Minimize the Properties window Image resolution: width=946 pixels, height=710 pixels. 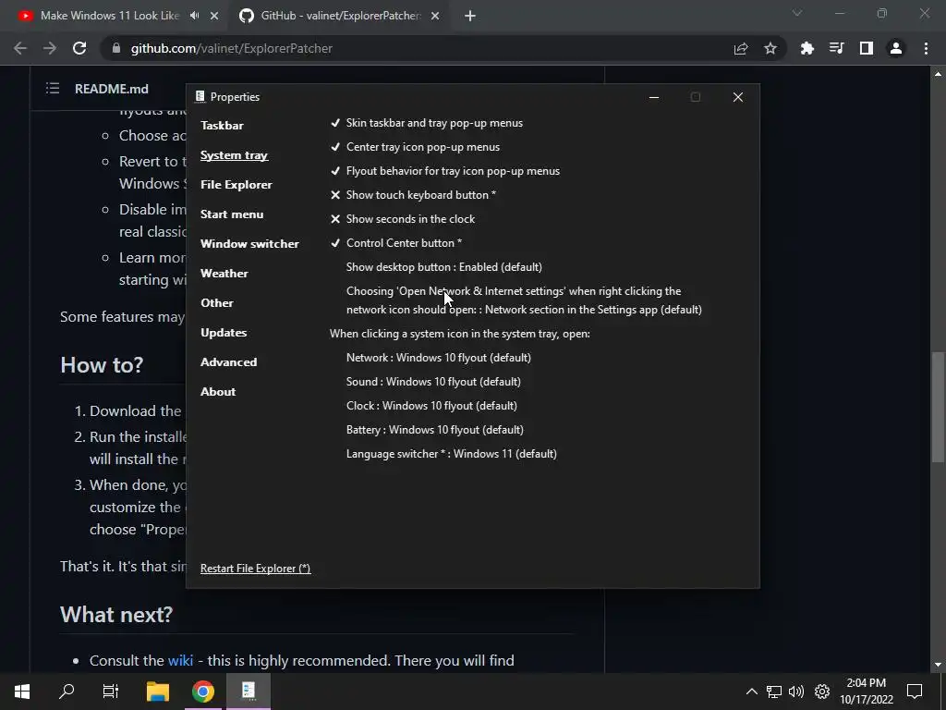pyautogui.click(x=654, y=97)
